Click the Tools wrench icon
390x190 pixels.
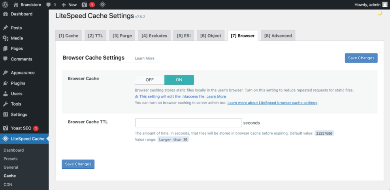click(6, 104)
